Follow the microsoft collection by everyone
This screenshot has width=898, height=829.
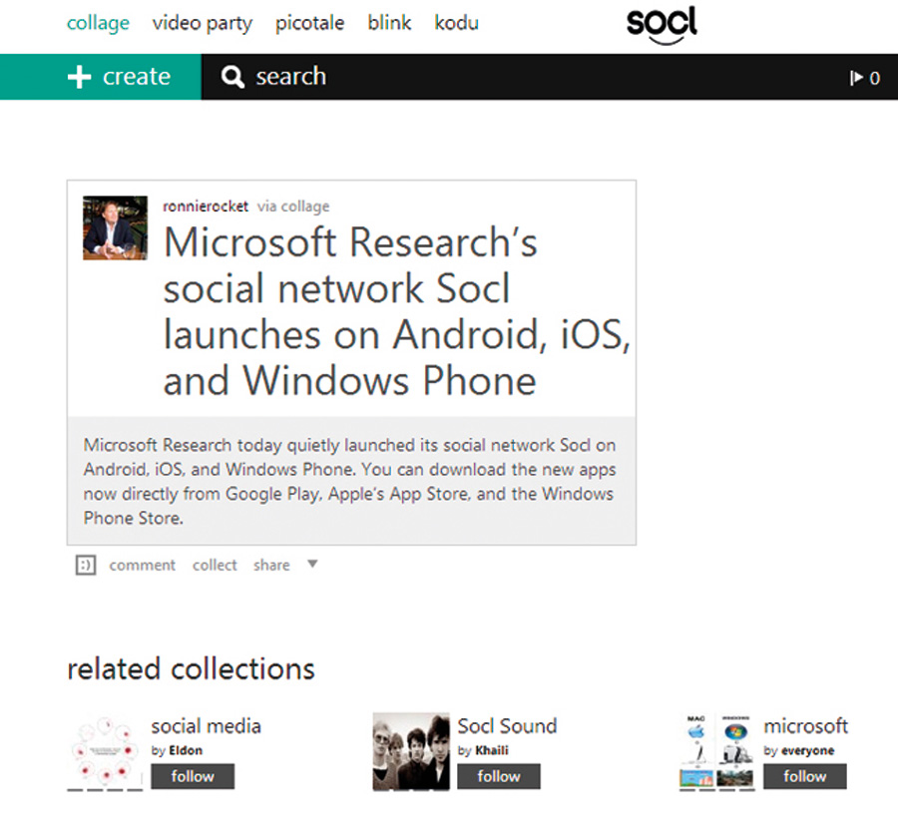804,776
